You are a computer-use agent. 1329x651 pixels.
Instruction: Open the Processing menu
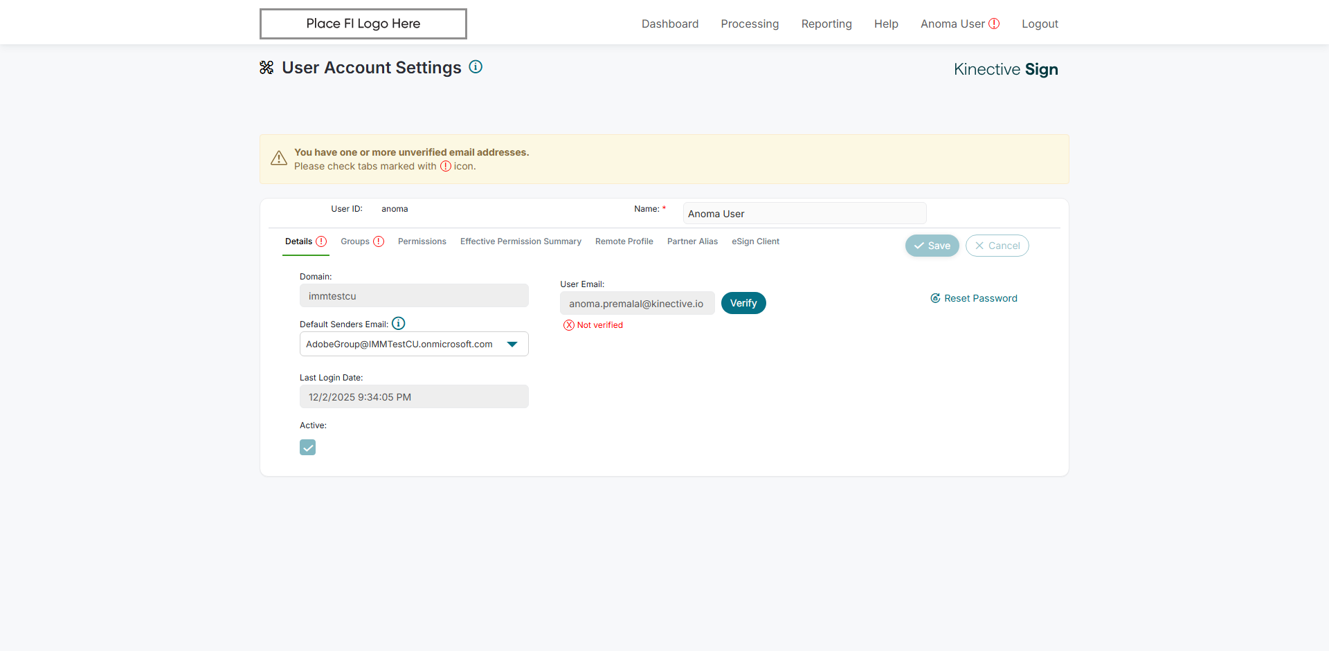[x=750, y=24]
